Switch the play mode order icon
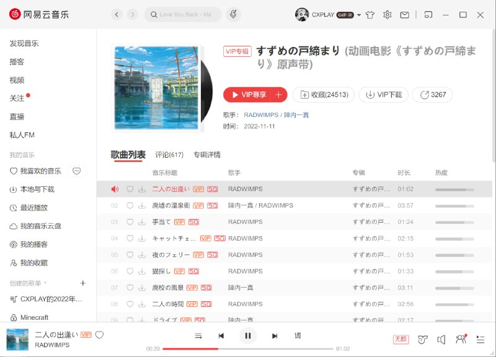The width and height of the screenshot is (496, 357). pos(198,335)
